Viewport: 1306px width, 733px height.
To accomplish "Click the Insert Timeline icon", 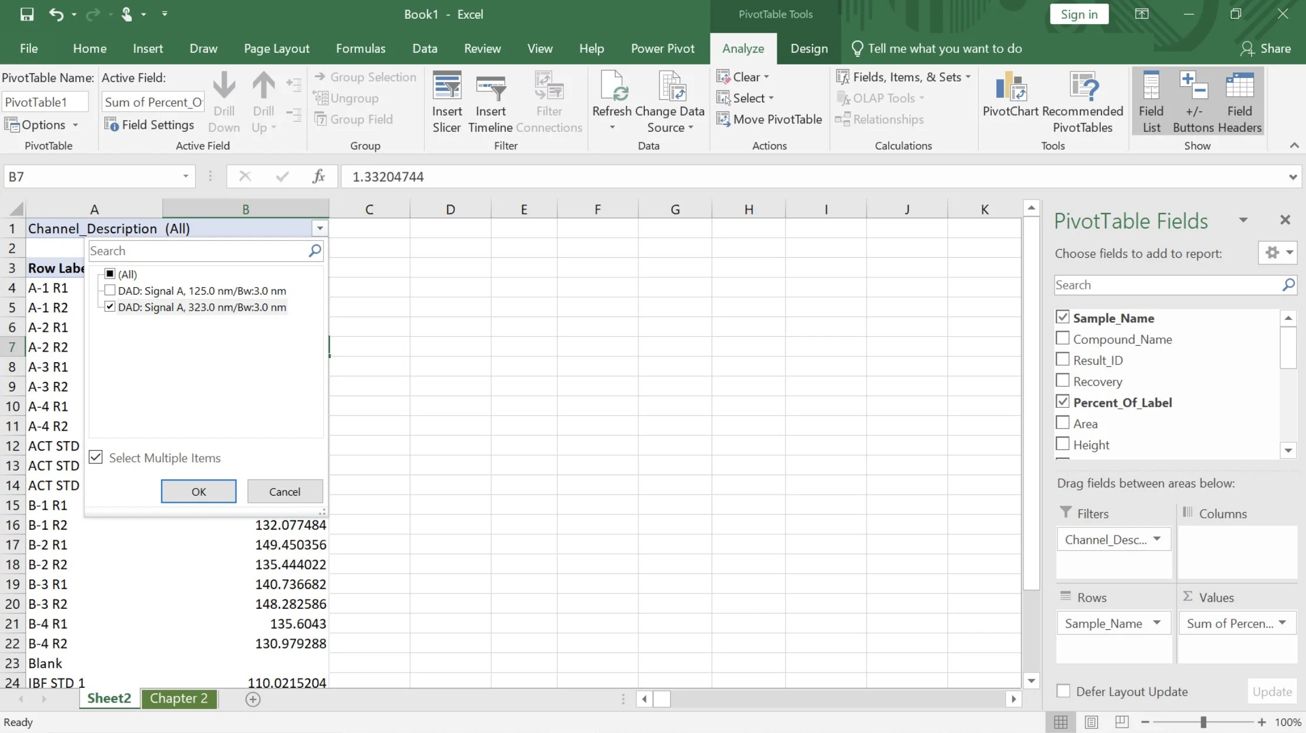I will (x=490, y=88).
